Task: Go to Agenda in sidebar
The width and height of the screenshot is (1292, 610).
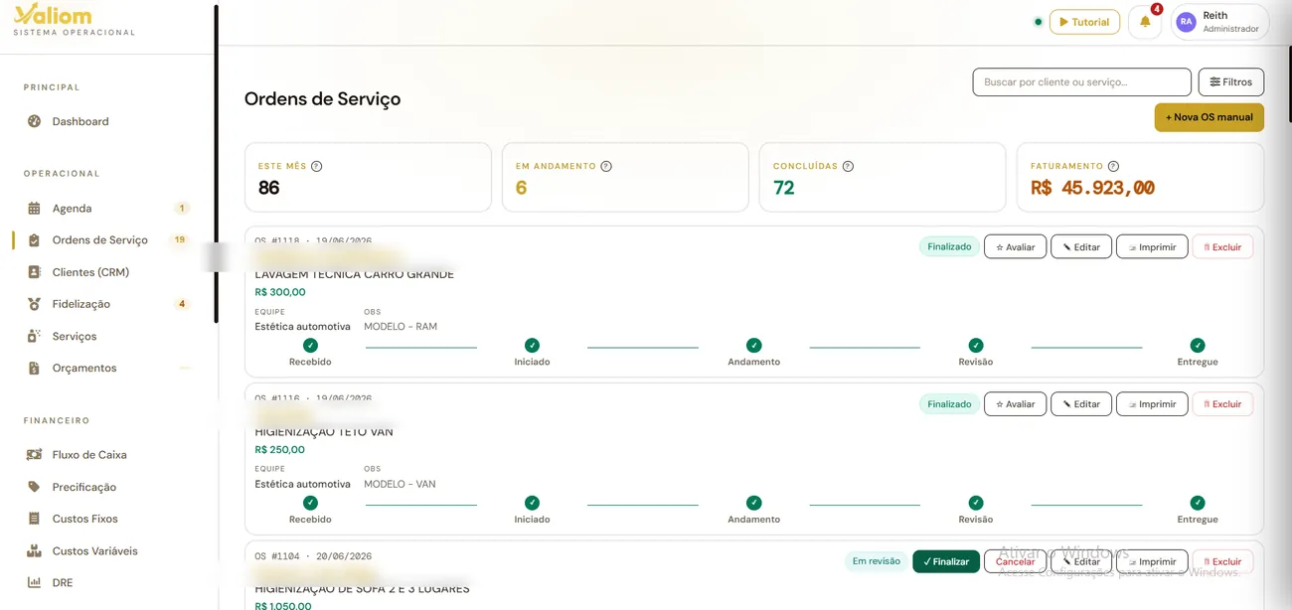Action: (x=72, y=209)
